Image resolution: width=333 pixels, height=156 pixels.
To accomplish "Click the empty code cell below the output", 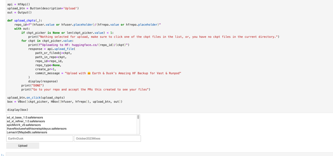I will point(169,154).
